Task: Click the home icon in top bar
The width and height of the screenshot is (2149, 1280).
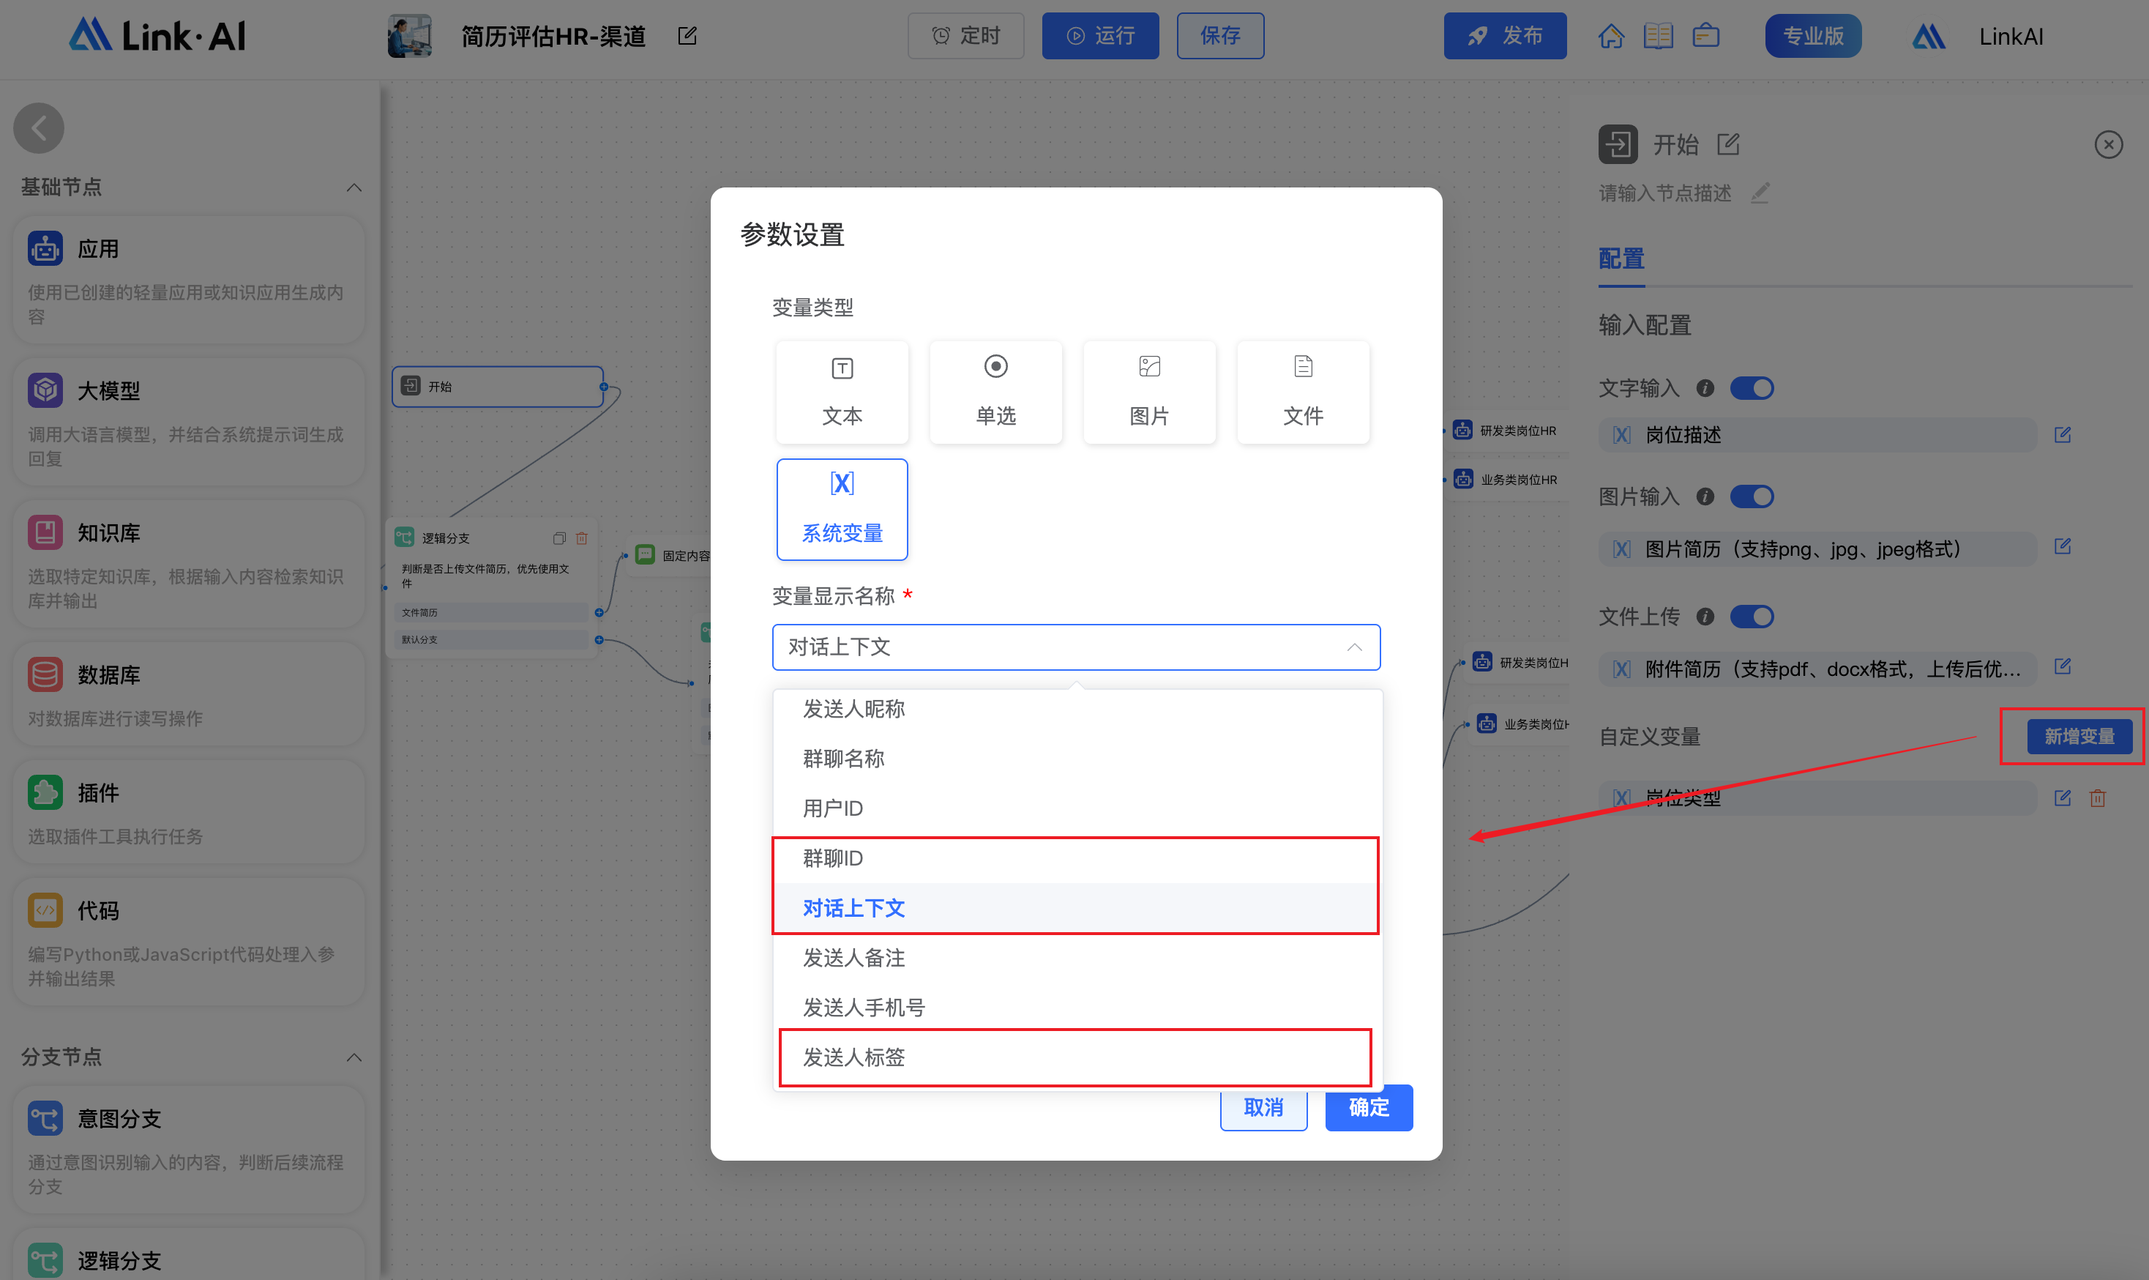Action: click(x=1610, y=36)
